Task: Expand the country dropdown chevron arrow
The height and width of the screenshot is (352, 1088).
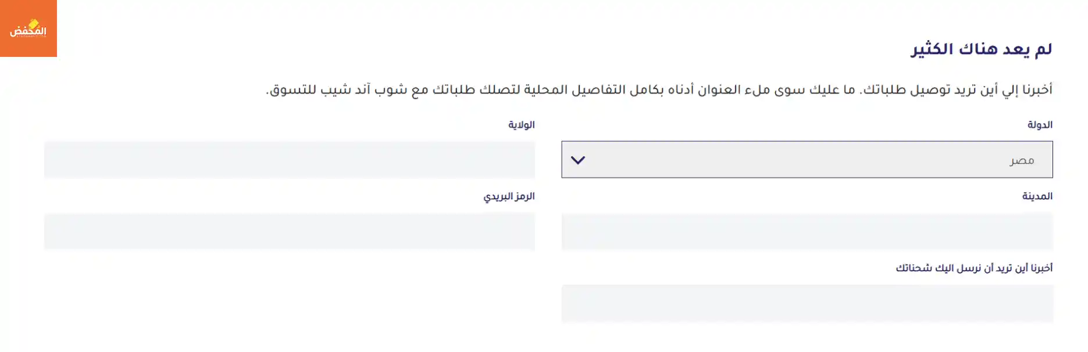Action: 577,160
